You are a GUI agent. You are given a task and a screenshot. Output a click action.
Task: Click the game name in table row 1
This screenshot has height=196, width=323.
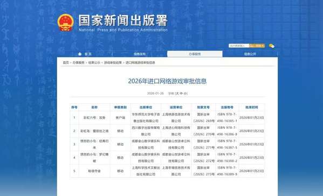pyautogui.click(x=94, y=118)
